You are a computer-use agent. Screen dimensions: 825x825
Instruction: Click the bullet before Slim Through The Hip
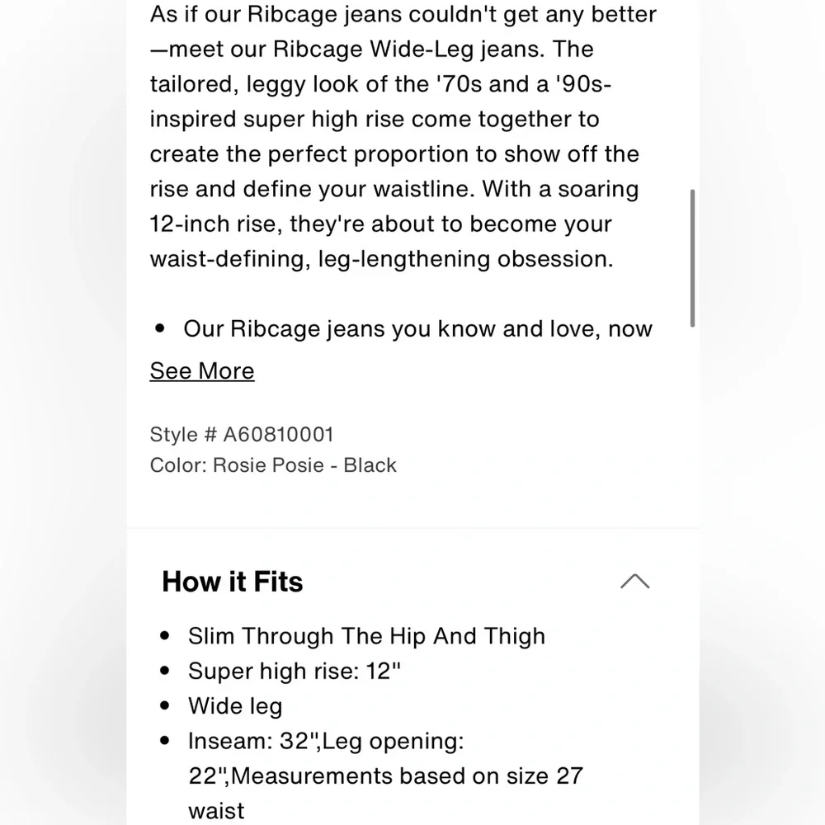click(x=167, y=636)
